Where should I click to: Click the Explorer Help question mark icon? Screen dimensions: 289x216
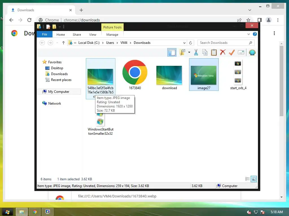[255, 34]
